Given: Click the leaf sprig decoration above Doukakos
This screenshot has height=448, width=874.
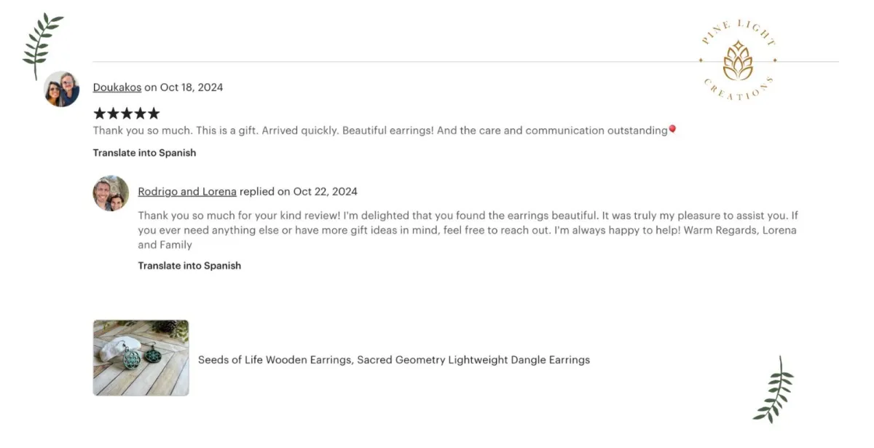Looking at the screenshot, I should [42, 45].
